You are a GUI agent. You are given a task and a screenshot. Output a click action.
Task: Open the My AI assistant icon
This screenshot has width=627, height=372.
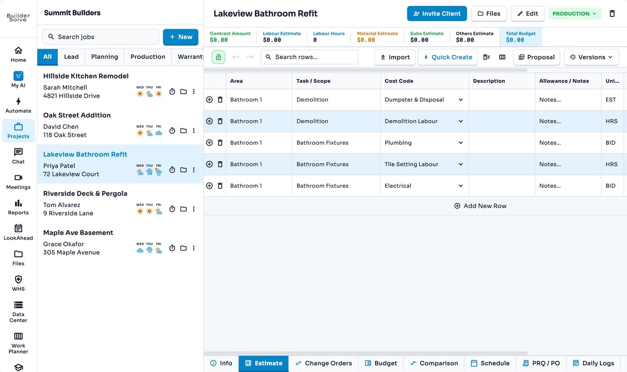(x=18, y=76)
